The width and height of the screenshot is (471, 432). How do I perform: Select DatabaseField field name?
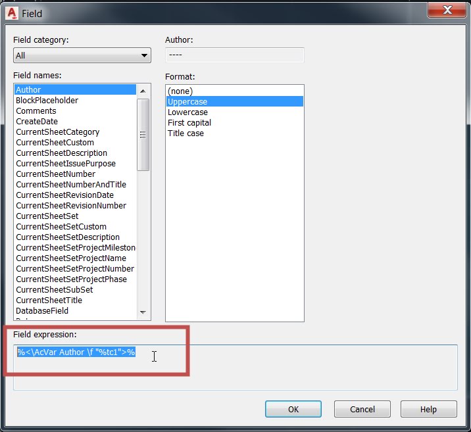[x=75, y=310]
